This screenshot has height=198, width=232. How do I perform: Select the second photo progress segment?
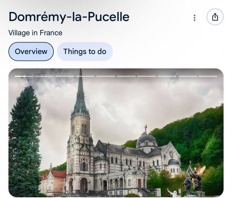pos(44,76)
